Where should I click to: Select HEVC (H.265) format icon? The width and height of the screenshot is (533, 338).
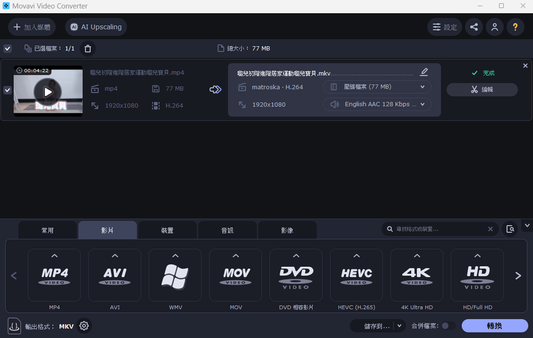pyautogui.click(x=356, y=275)
